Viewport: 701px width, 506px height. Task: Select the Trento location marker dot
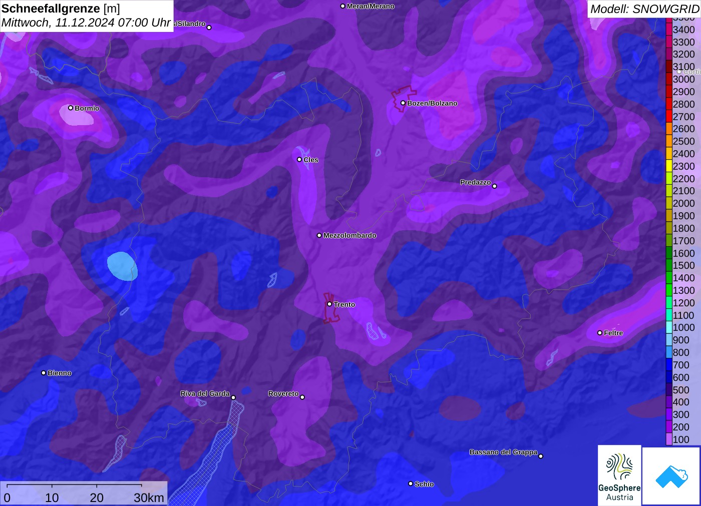pyautogui.click(x=329, y=304)
